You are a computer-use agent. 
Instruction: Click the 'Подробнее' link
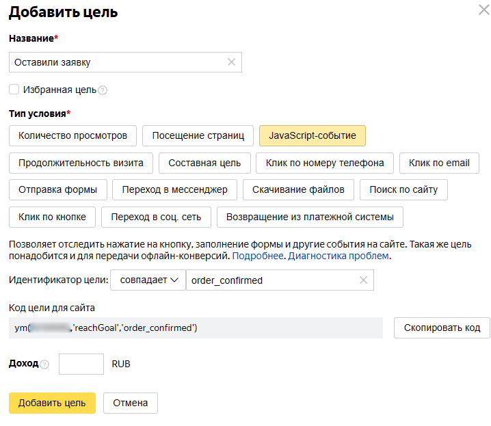click(258, 256)
